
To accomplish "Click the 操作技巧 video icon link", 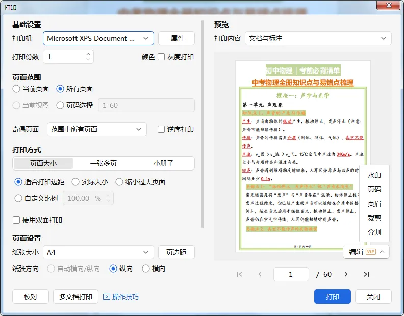I will pos(121,297).
